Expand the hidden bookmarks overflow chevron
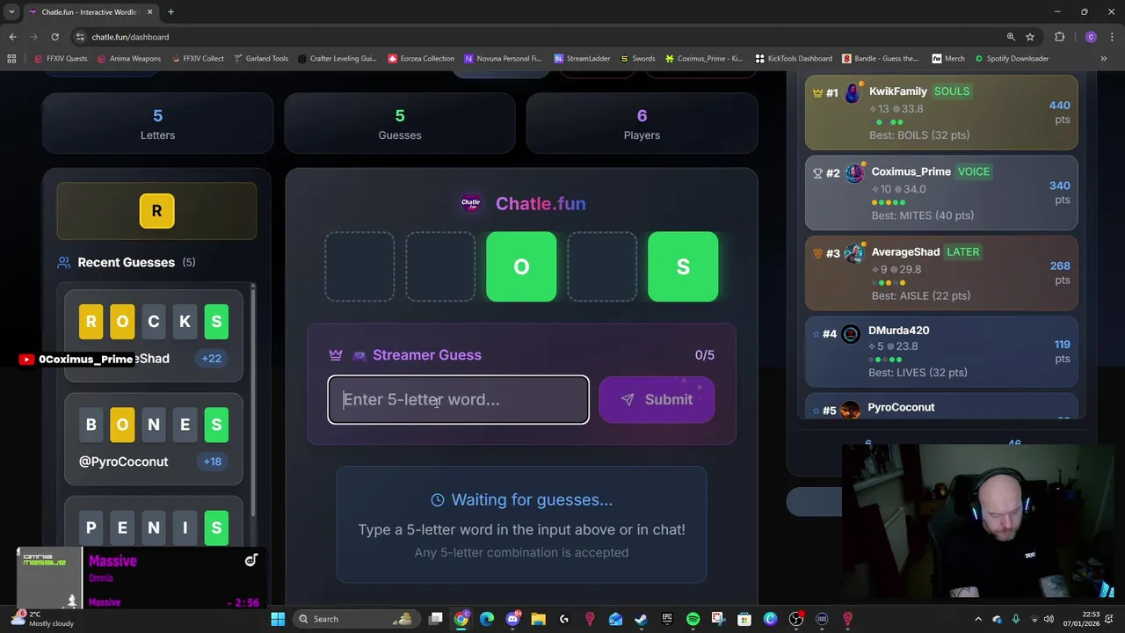1125x633 pixels. tap(1103, 59)
